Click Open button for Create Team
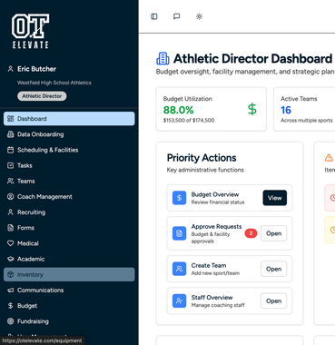The height and width of the screenshot is (345, 335). pyautogui.click(x=273, y=269)
